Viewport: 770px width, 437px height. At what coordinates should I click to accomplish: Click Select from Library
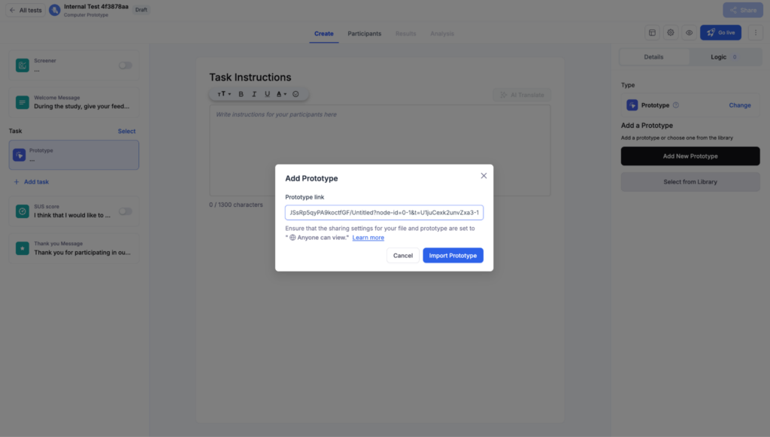coord(690,182)
